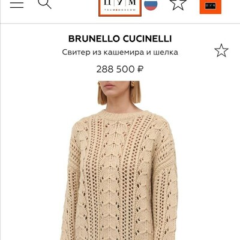240x240 pixels.
Task: Launch the ЦУМ app via the orange square
Action: (x=211, y=7)
